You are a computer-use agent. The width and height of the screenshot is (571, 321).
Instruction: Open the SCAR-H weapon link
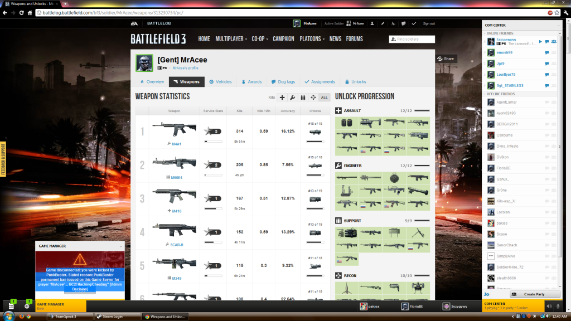click(x=177, y=245)
